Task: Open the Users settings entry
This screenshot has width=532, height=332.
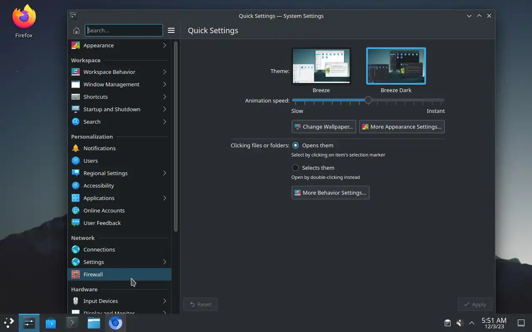Action: tap(119, 161)
